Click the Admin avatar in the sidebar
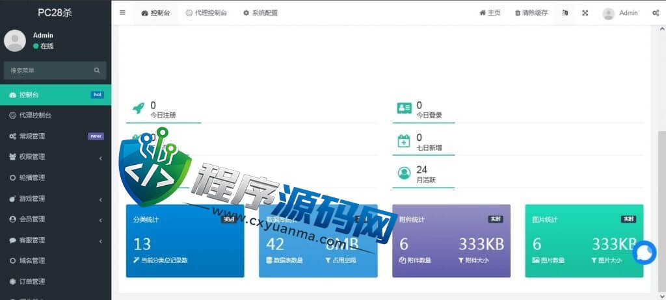Image resolution: width=666 pixels, height=300 pixels. [15, 41]
